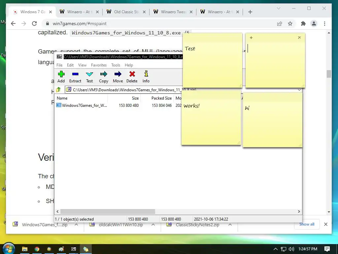Click the Chrome page vertical scrollbar thumb
This screenshot has width=338, height=254.
click(329, 74)
